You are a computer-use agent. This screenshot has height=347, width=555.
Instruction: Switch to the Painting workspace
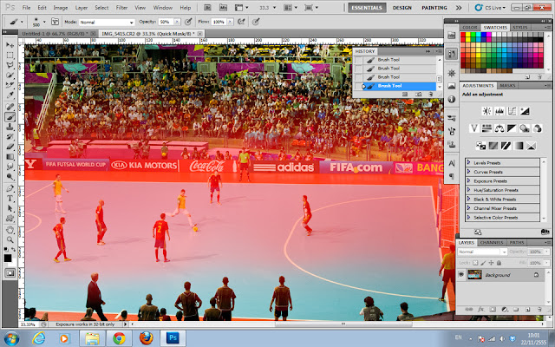coord(434,8)
